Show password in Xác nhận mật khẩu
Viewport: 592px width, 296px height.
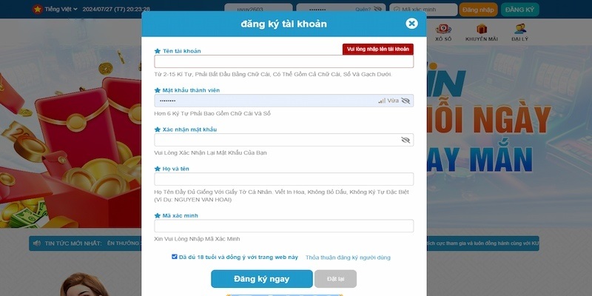406,140
